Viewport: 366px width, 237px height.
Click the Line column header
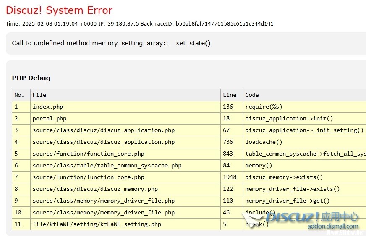230,95
